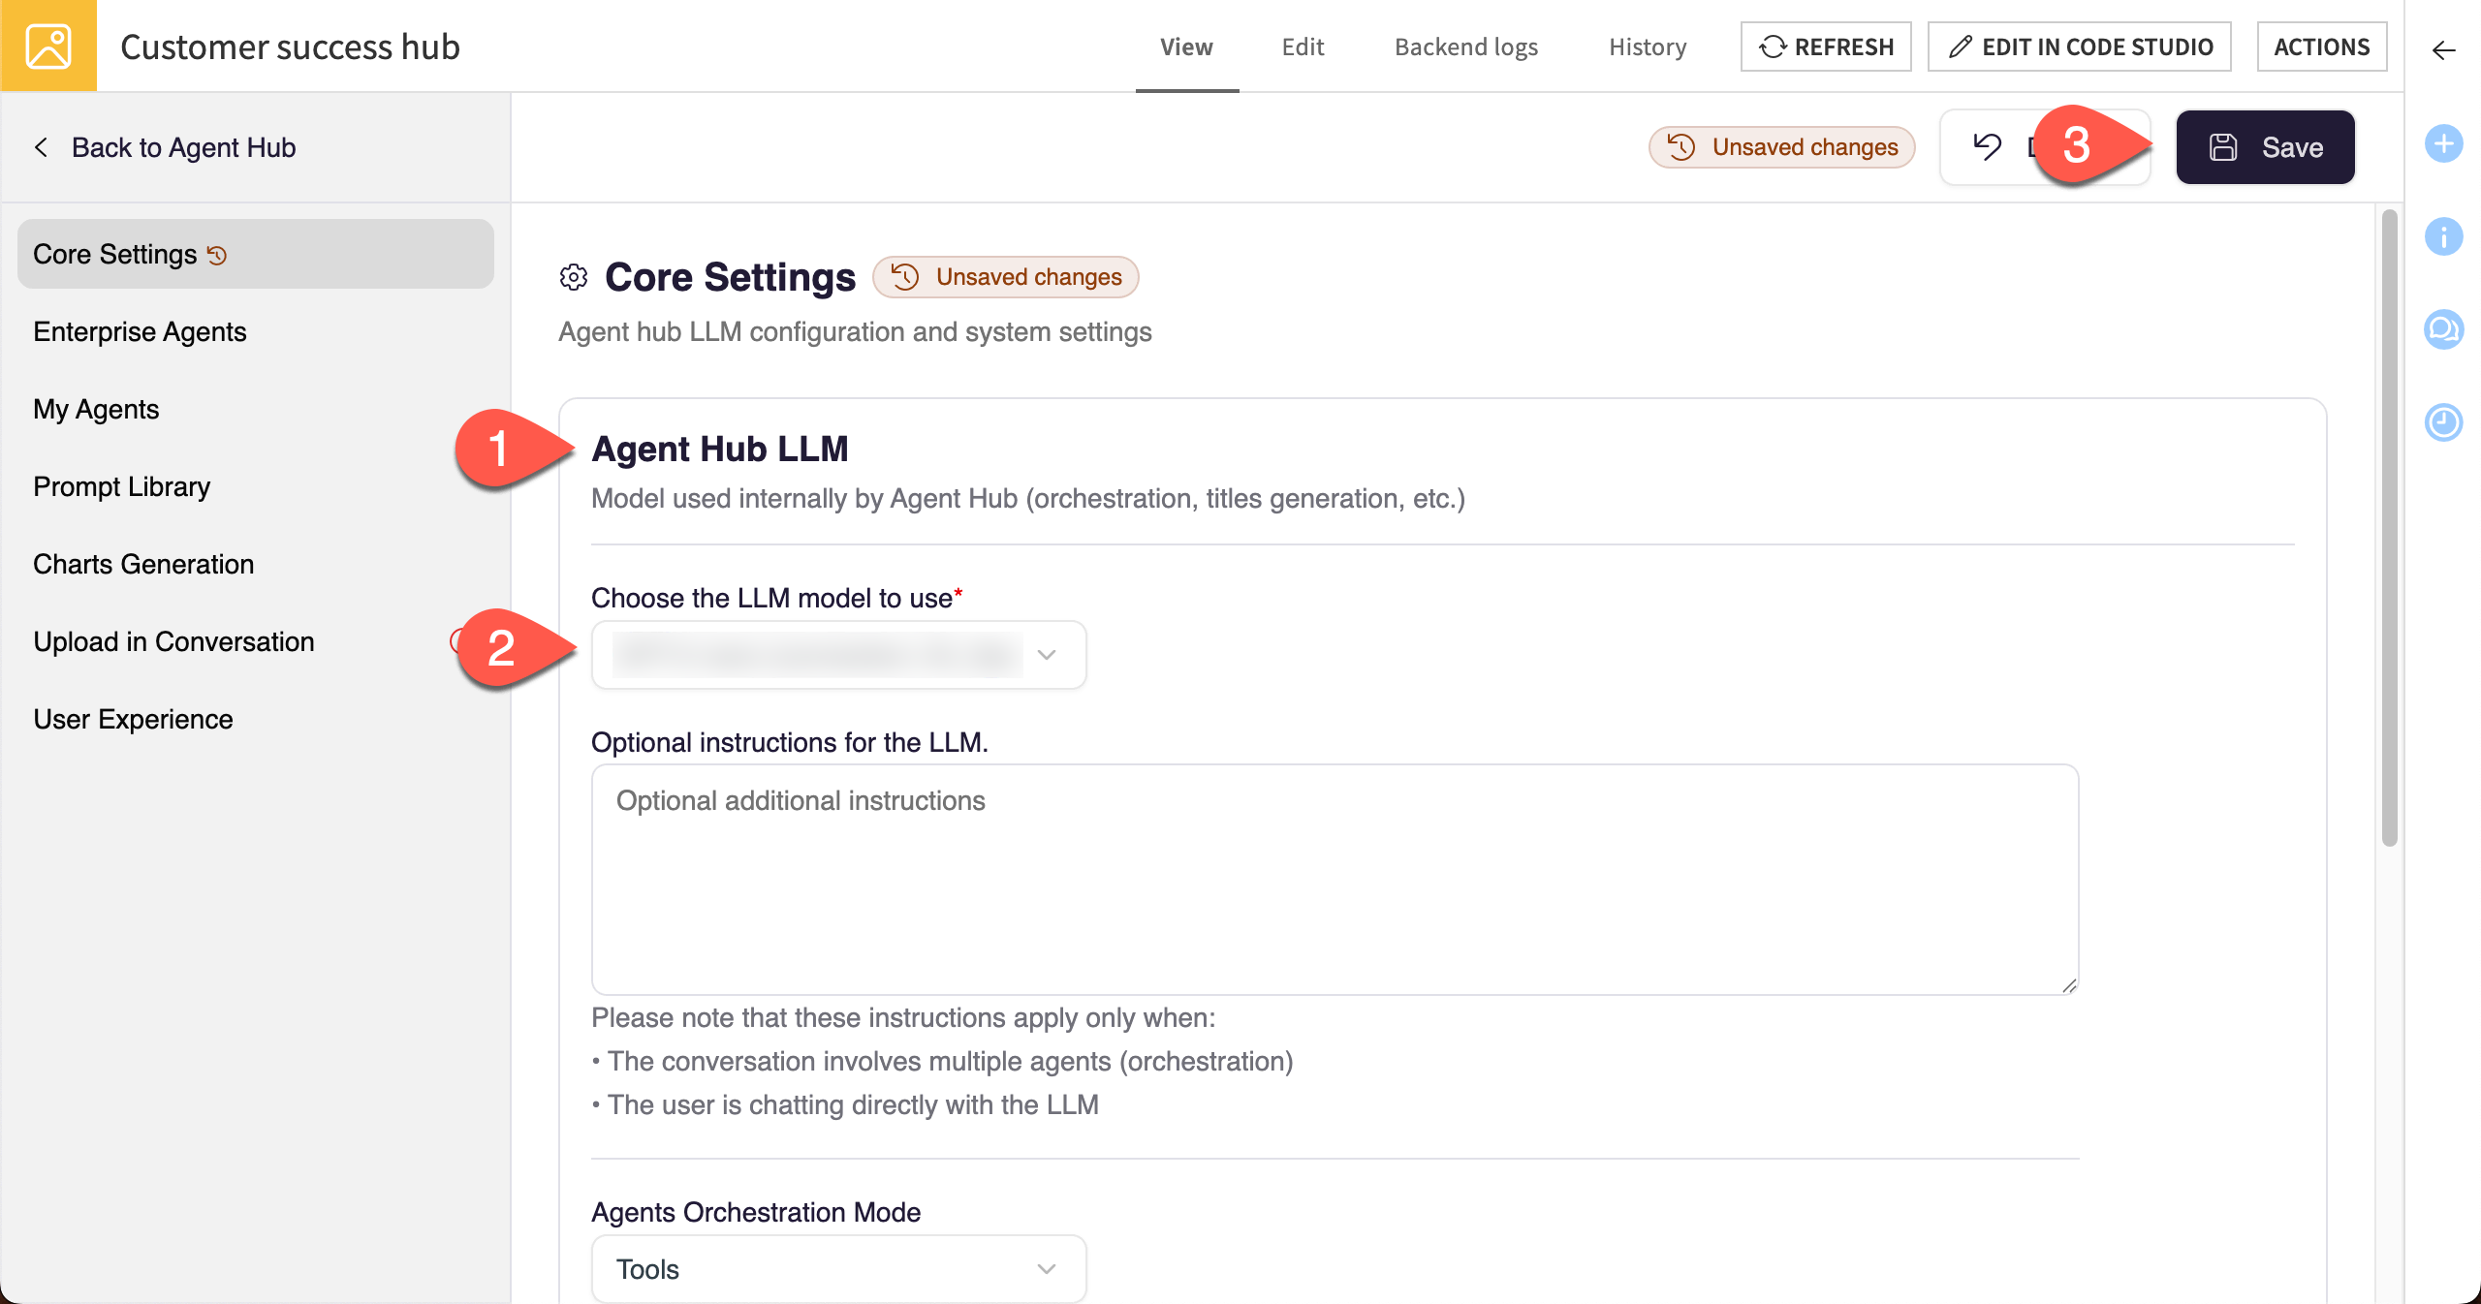The width and height of the screenshot is (2481, 1304).
Task: Open the clock history icon on right edge
Action: pyautogui.click(x=2444, y=421)
